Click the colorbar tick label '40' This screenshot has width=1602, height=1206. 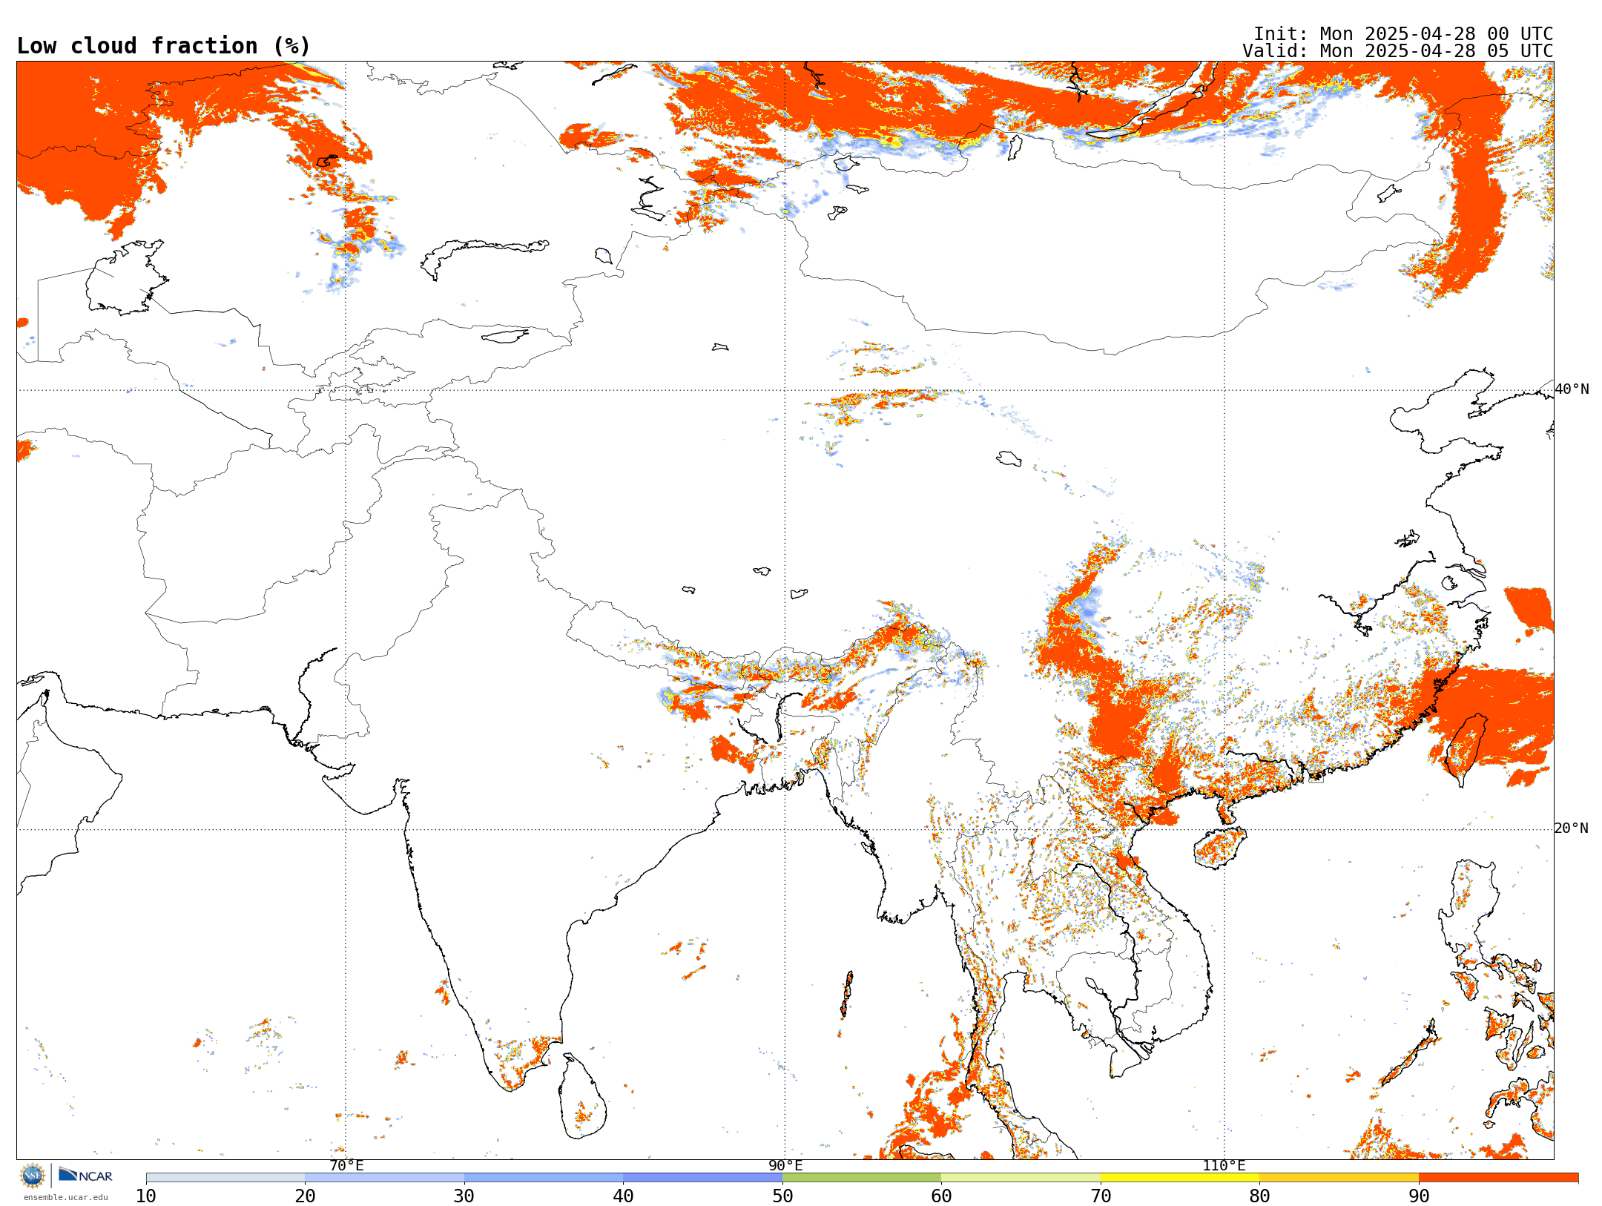coord(623,1196)
